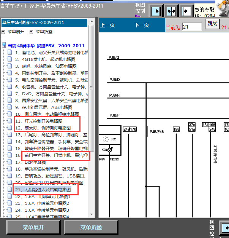Click the 菜单折叠 collapse icon in tree header
The width and height of the screenshot is (229, 238).
[x=31, y=32]
